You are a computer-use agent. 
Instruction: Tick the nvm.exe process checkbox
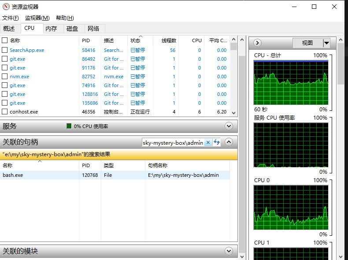5,77
